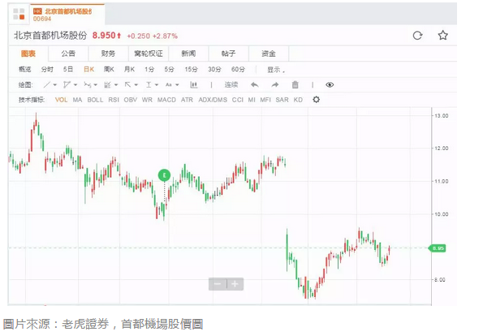Select the 周K weekly candlestick view

(109, 69)
